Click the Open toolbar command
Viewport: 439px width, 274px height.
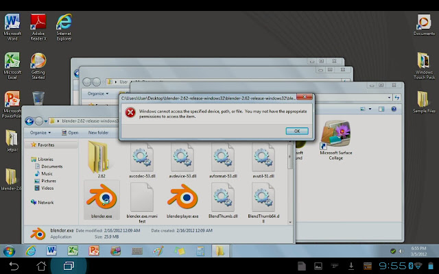70,132
